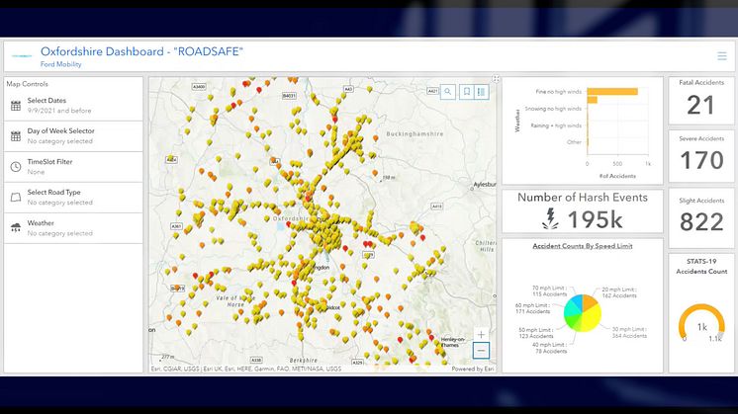Zoom out the map with minus button
This screenshot has height=414, width=738.
[481, 351]
